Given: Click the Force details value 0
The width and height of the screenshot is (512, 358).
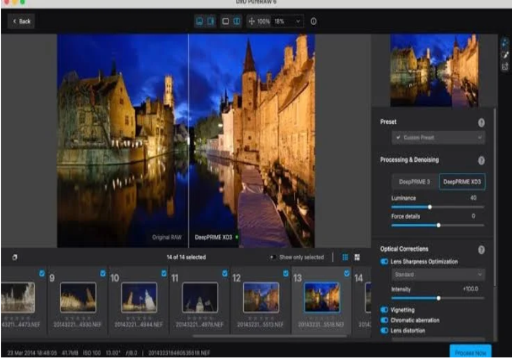Looking at the screenshot, I should pos(473,216).
